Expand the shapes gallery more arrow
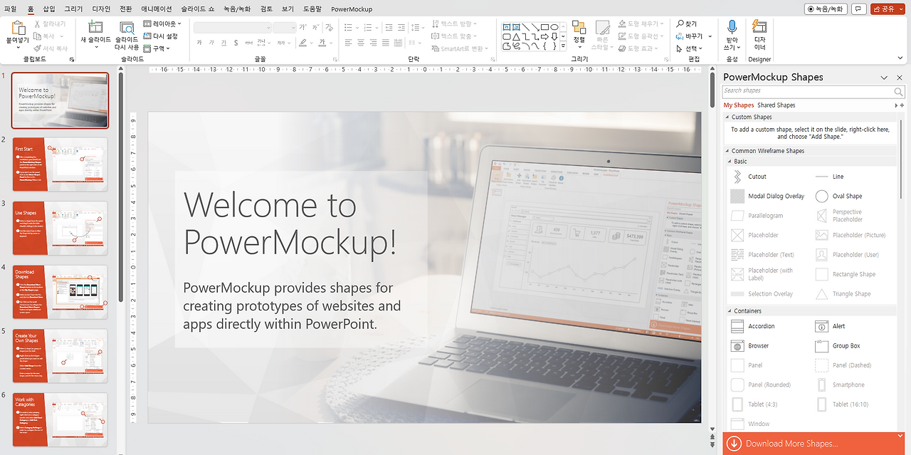911x455 pixels. pos(564,46)
